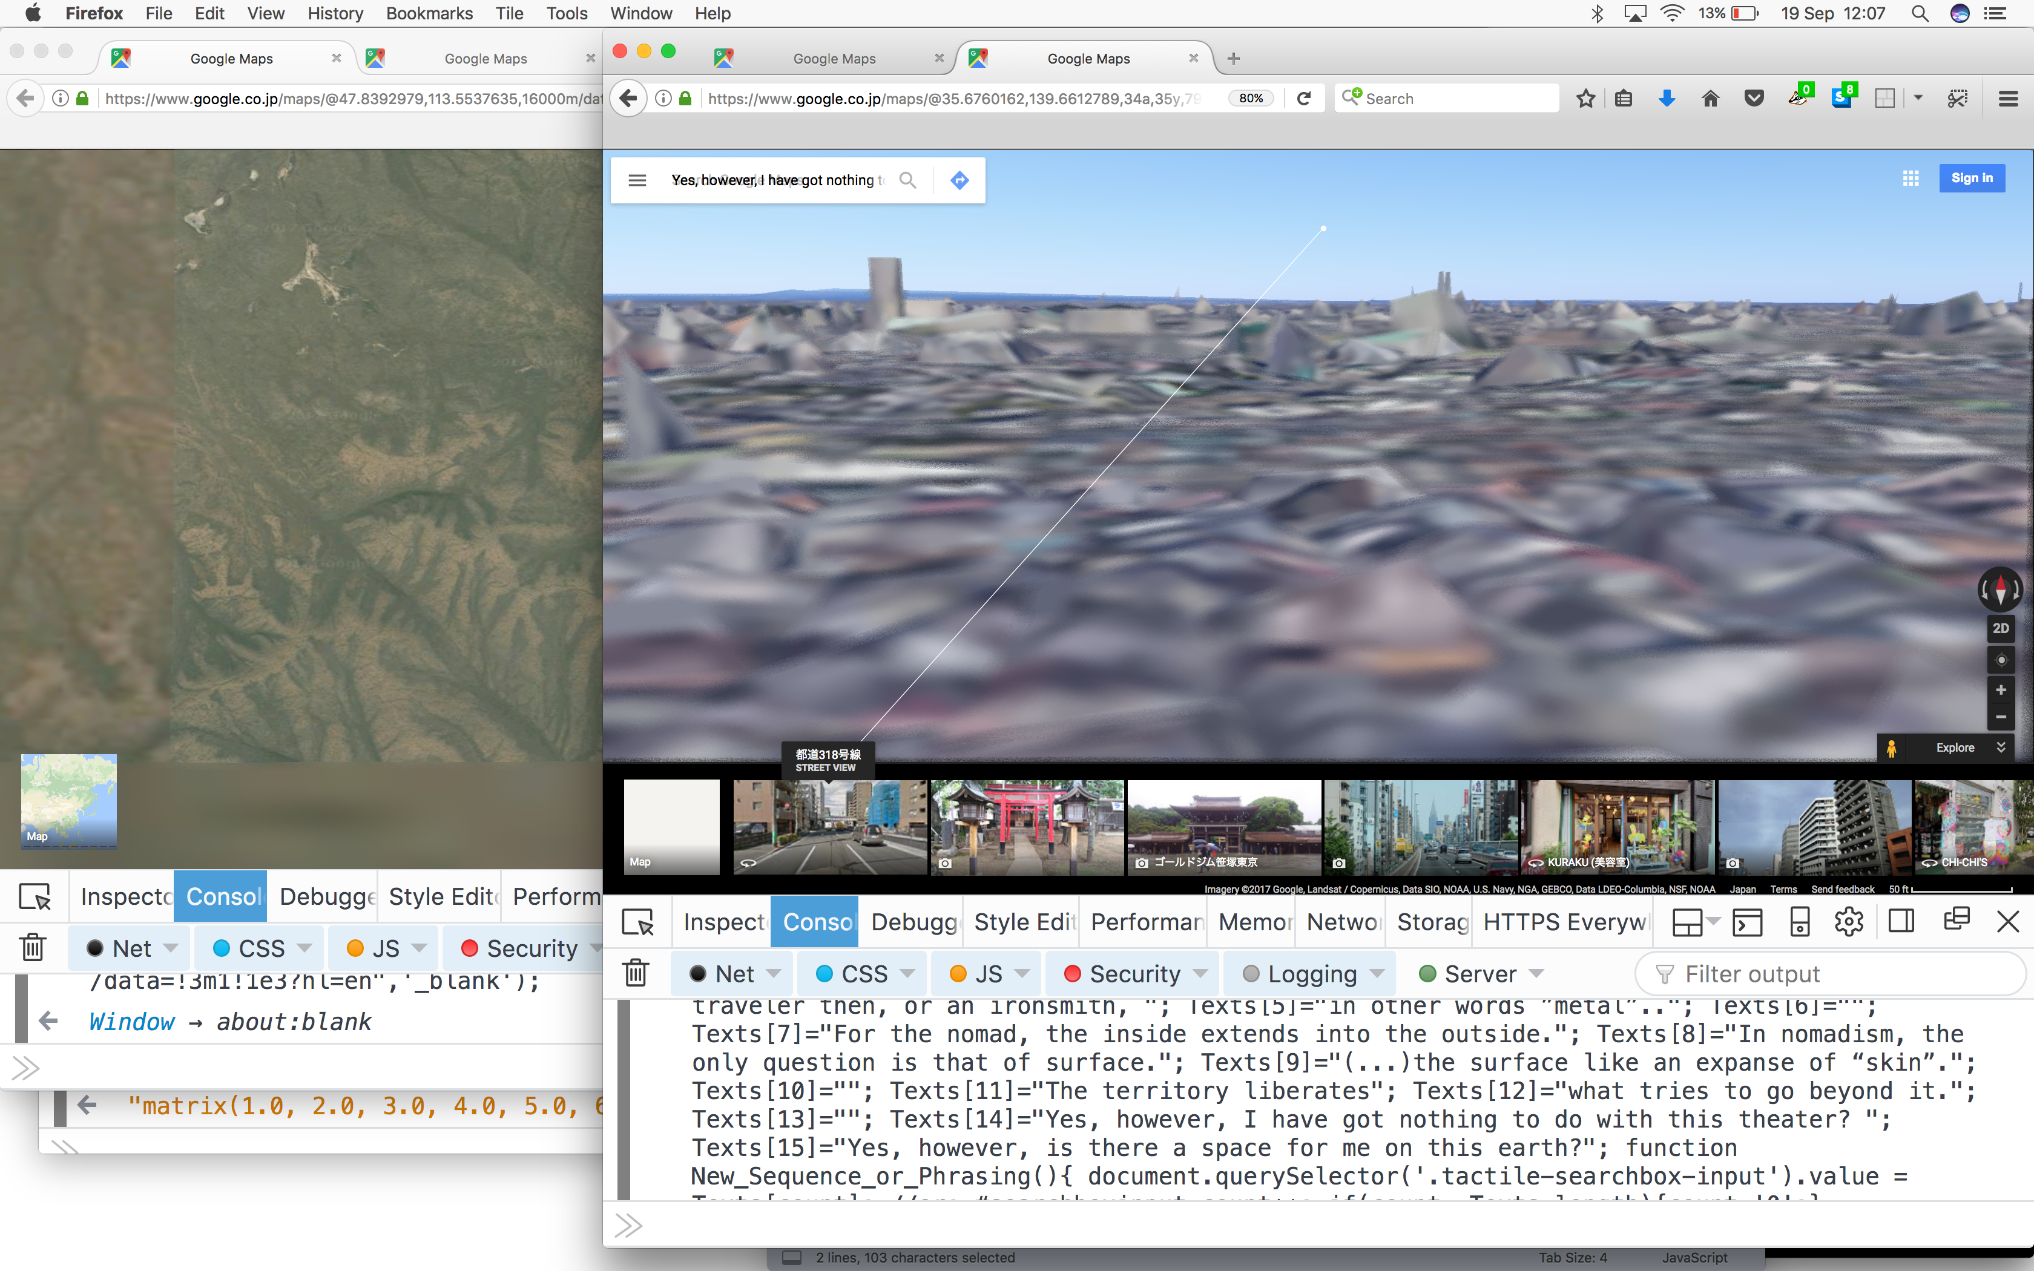
Task: Open the bookmarks list icon
Action: (1624, 98)
